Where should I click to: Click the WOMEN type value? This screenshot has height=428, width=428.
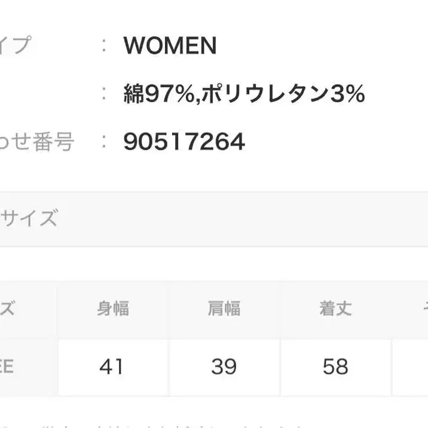coord(170,46)
